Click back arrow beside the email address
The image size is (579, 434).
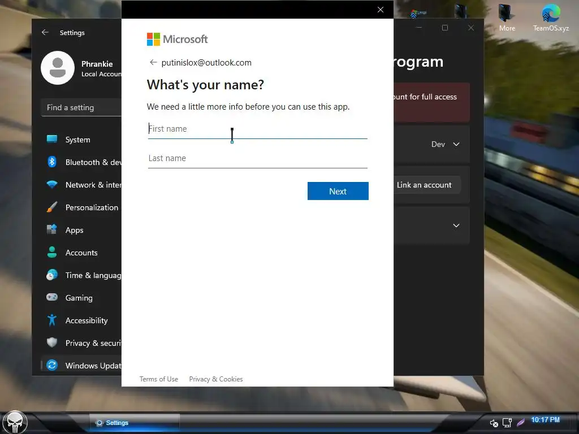click(153, 62)
